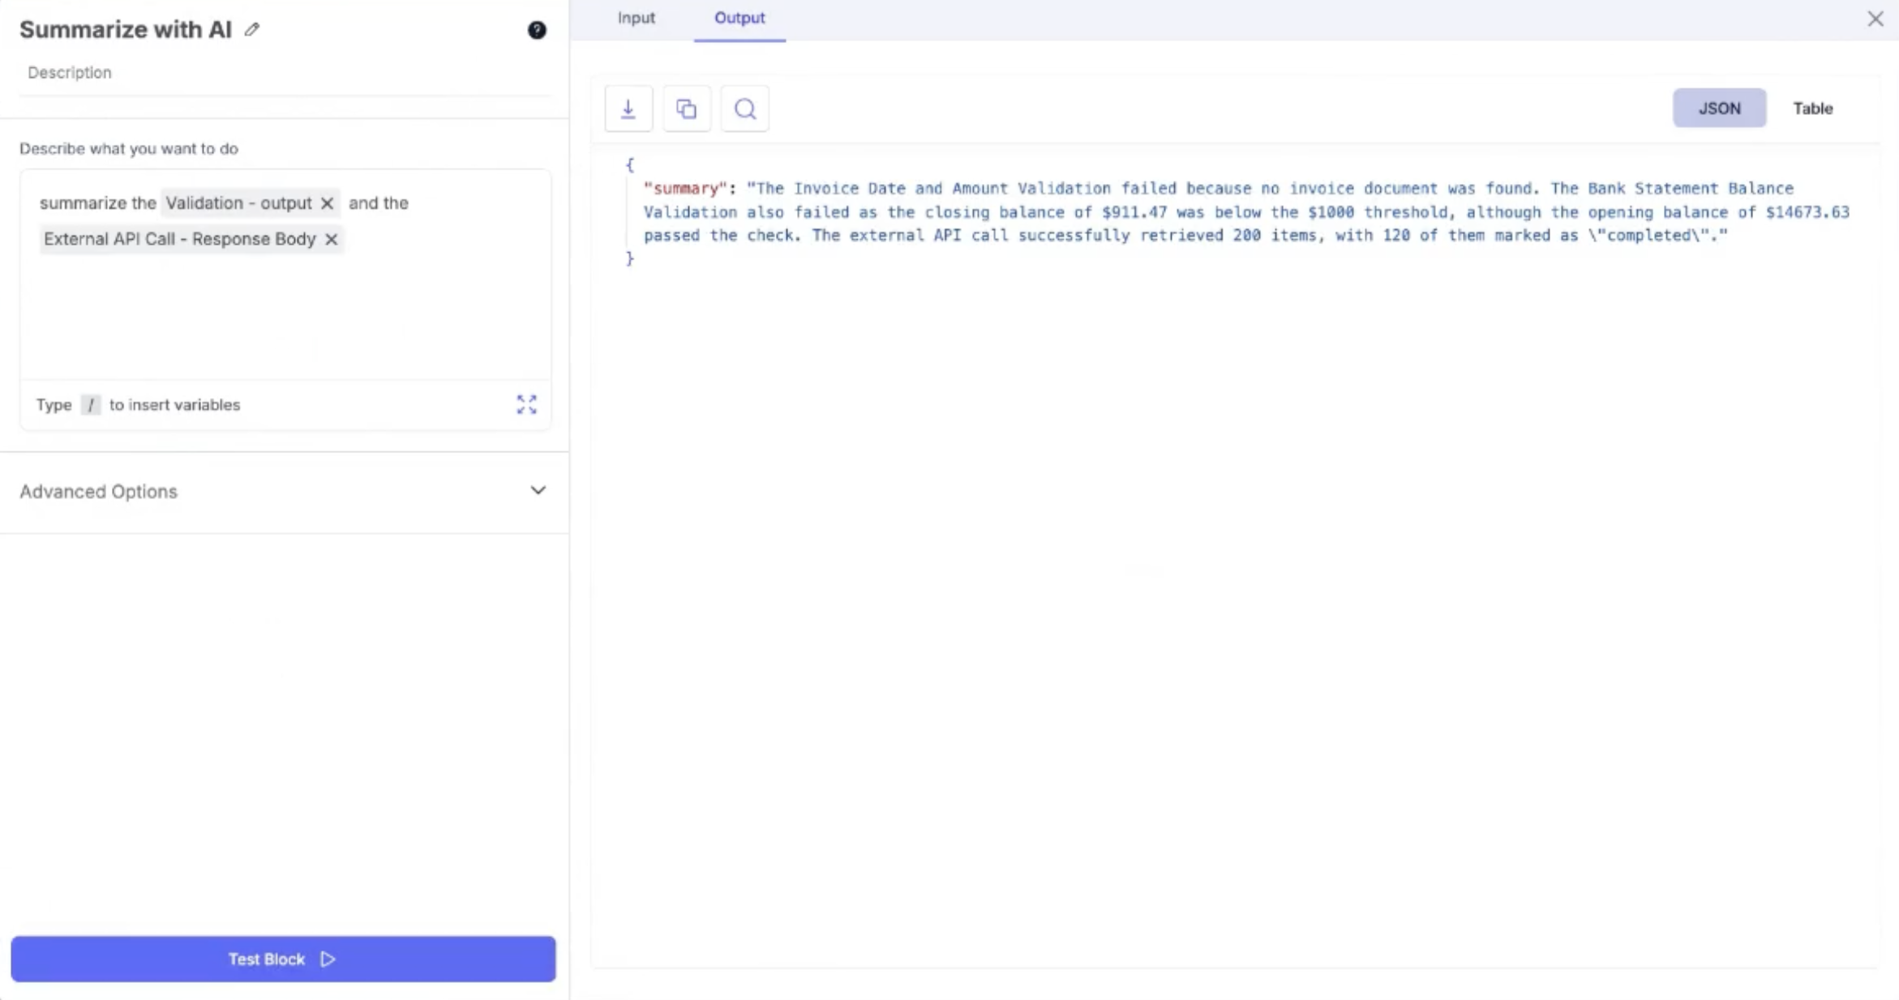Download the output JSON
The width and height of the screenshot is (1899, 1000).
click(628, 109)
